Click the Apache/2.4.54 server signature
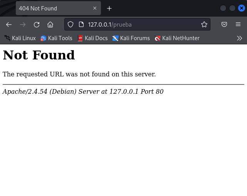 83,91
